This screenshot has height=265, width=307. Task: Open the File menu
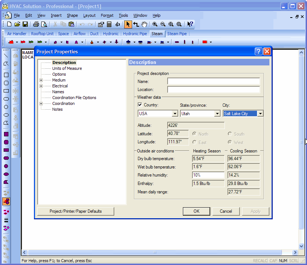click(x=17, y=15)
